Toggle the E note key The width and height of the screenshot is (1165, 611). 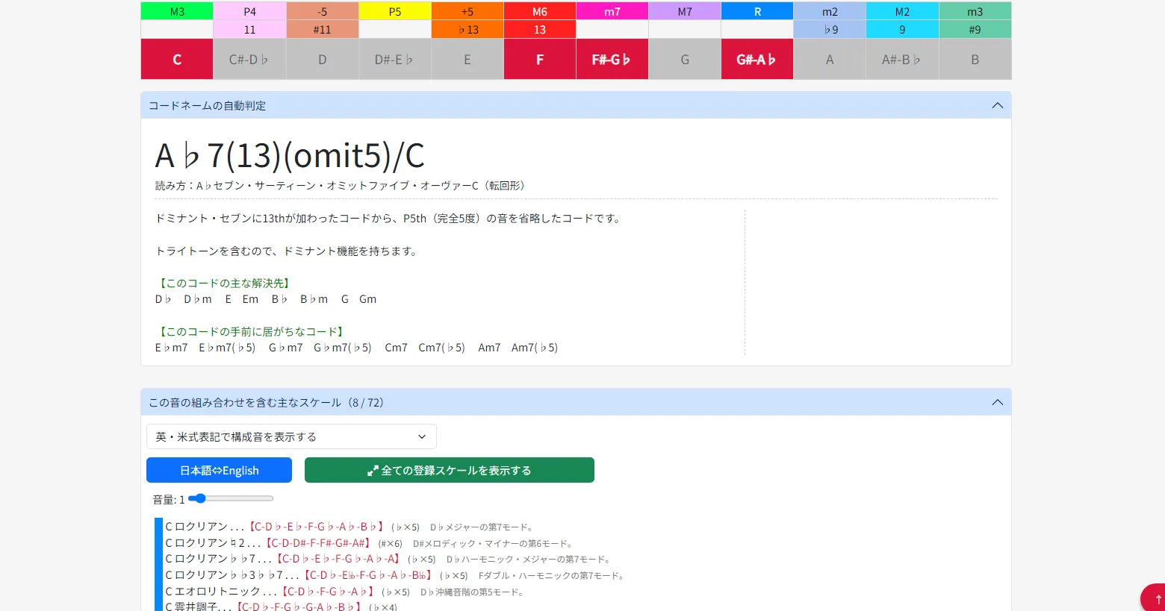tap(467, 59)
